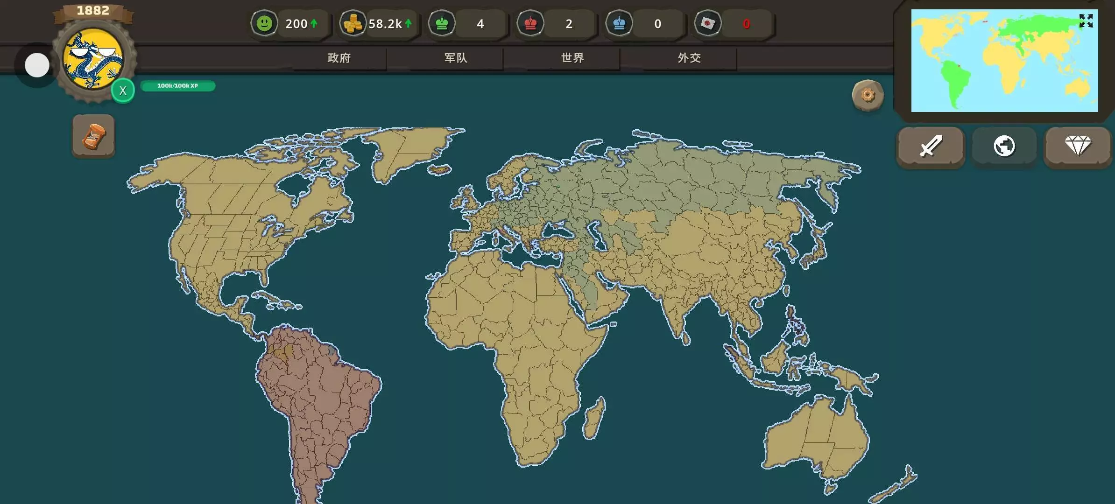
Task: Open the 政府 government tab
Action: (x=339, y=58)
